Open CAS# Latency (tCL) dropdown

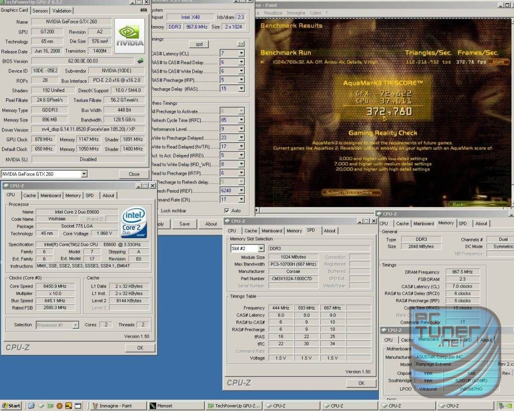(x=241, y=53)
